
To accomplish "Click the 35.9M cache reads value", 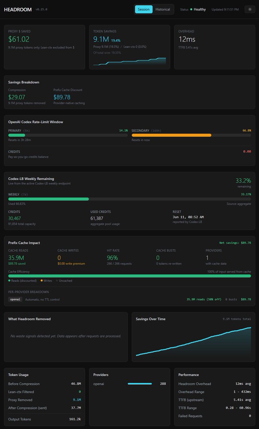I will coord(16,257).
